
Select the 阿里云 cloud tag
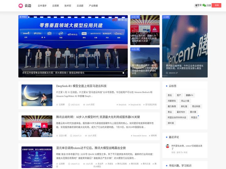[194, 117]
